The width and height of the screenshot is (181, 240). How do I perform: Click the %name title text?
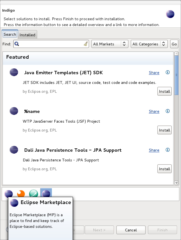(32, 111)
